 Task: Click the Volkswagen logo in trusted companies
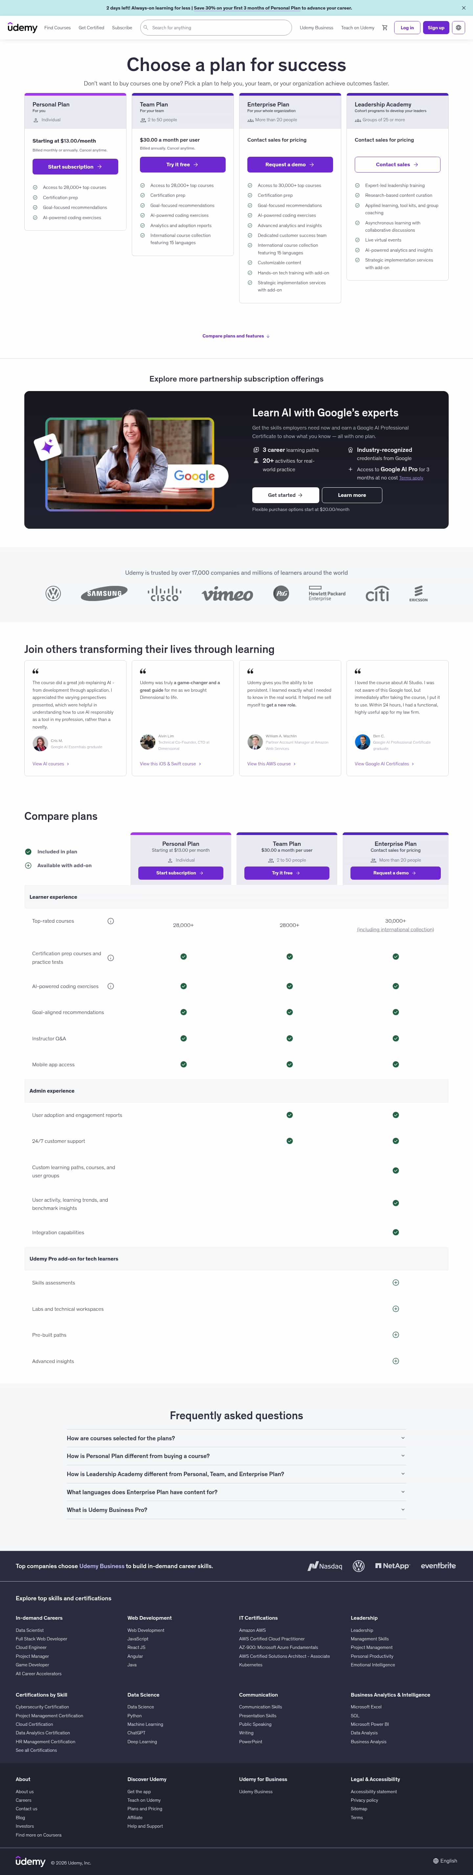pos(53,593)
